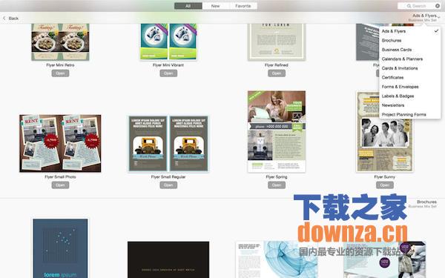
Task: Select the blue lorem ipsum brochure thumbnail
Action: (x=60, y=248)
